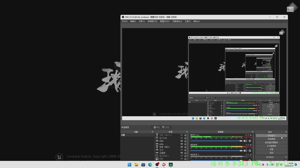This screenshot has width=300, height=168.
Task: Hide the pubg source with eye icon
Action: coord(182,144)
